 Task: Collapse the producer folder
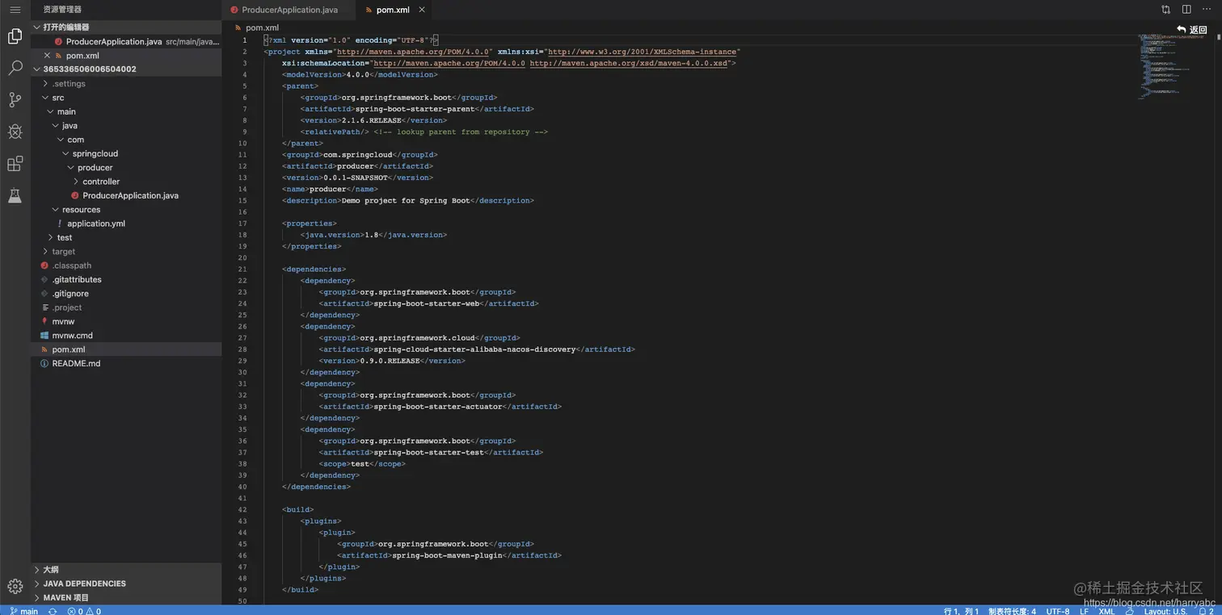click(x=126, y=167)
